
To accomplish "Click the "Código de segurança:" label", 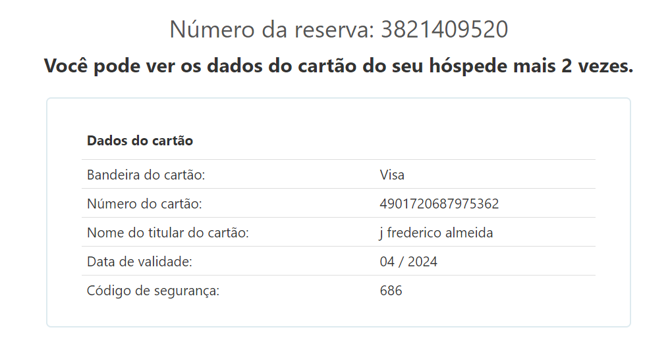I will point(153,291).
